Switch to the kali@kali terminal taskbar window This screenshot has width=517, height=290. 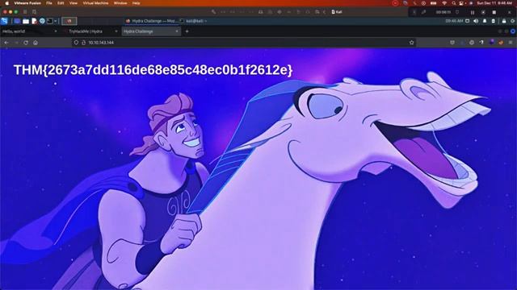194,21
